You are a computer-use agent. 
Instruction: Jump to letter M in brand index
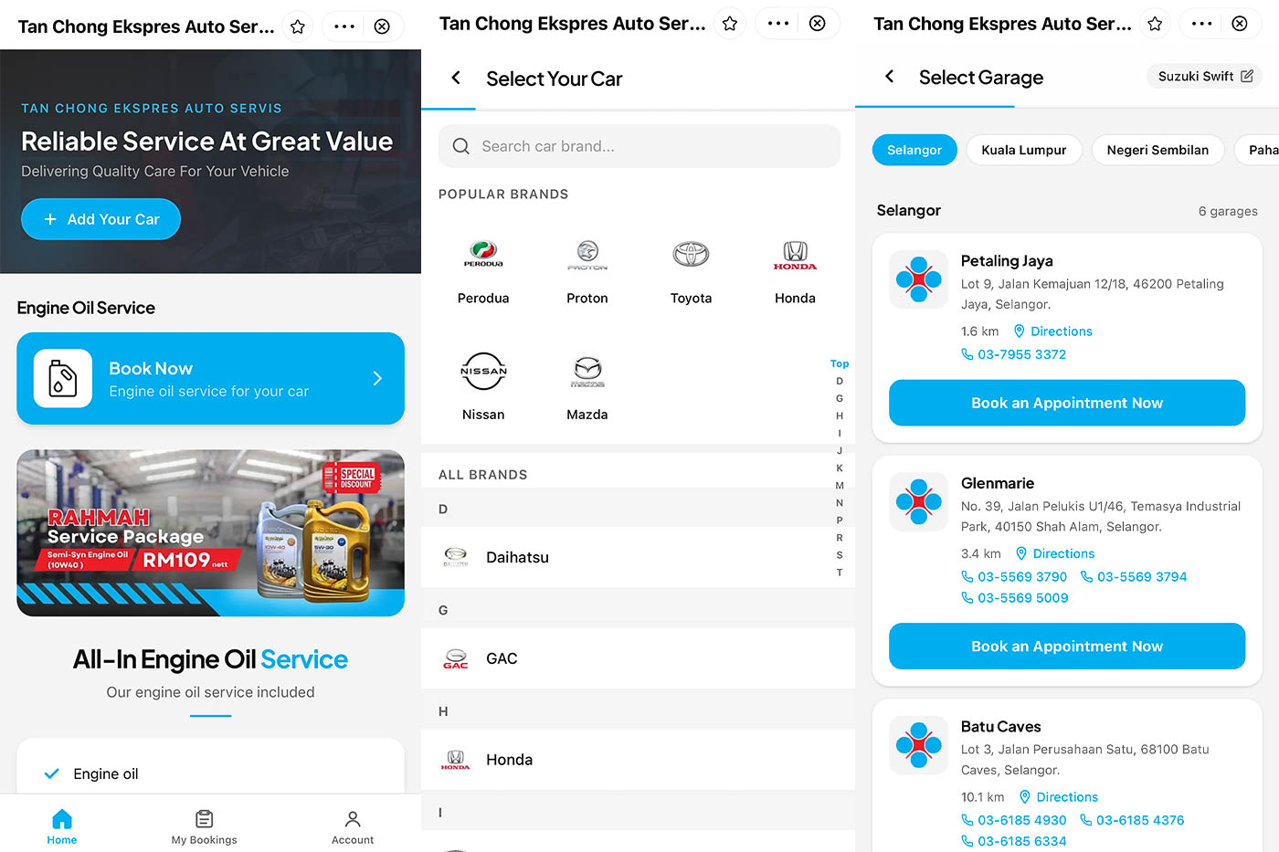[840, 485]
